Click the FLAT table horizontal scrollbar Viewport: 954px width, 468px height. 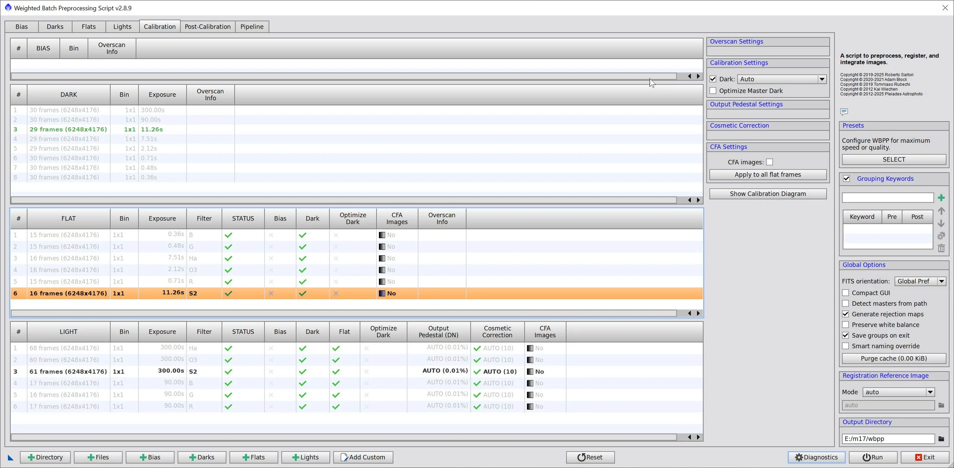(x=343, y=313)
